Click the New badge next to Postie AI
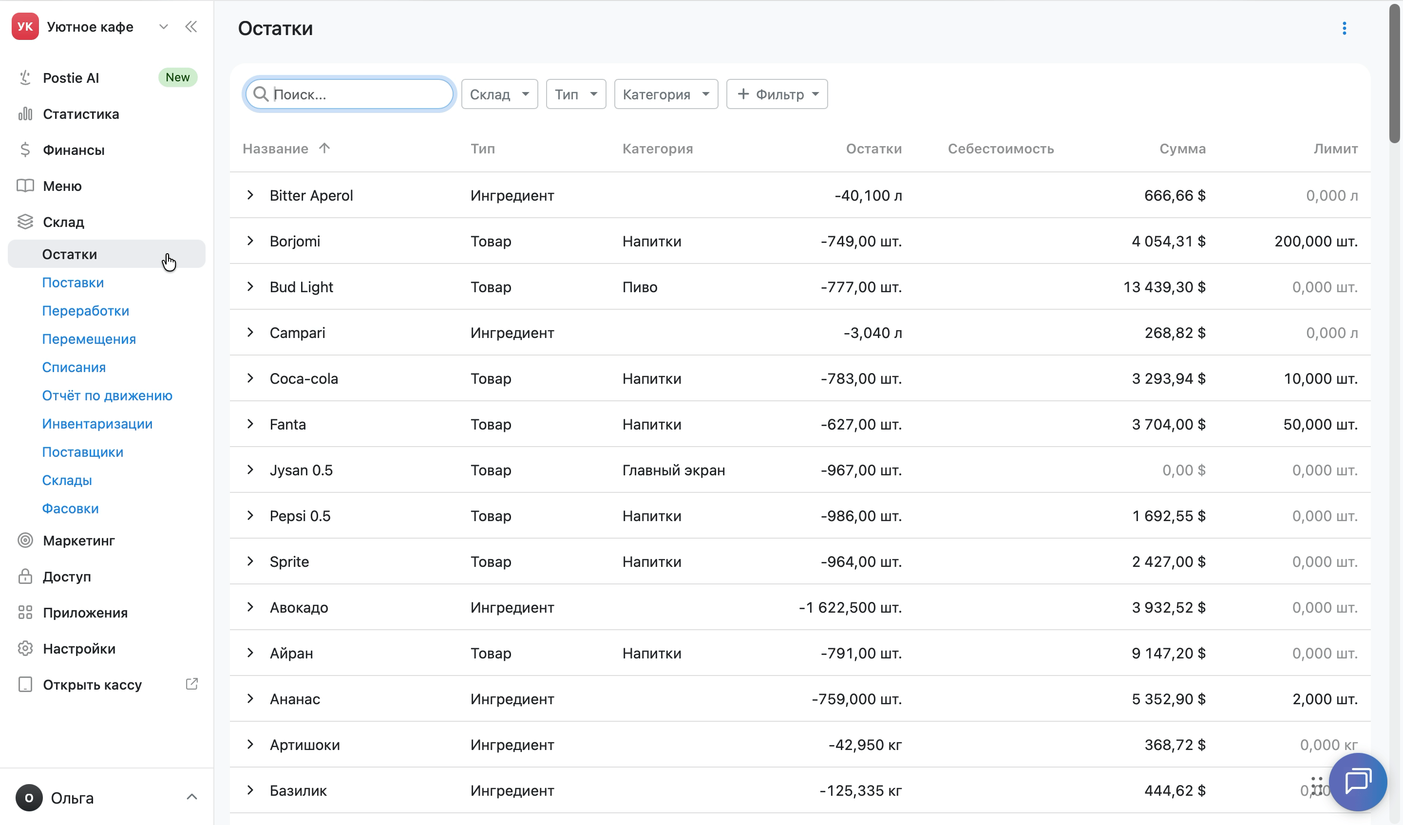Image resolution: width=1403 pixels, height=825 pixels. 178,77
